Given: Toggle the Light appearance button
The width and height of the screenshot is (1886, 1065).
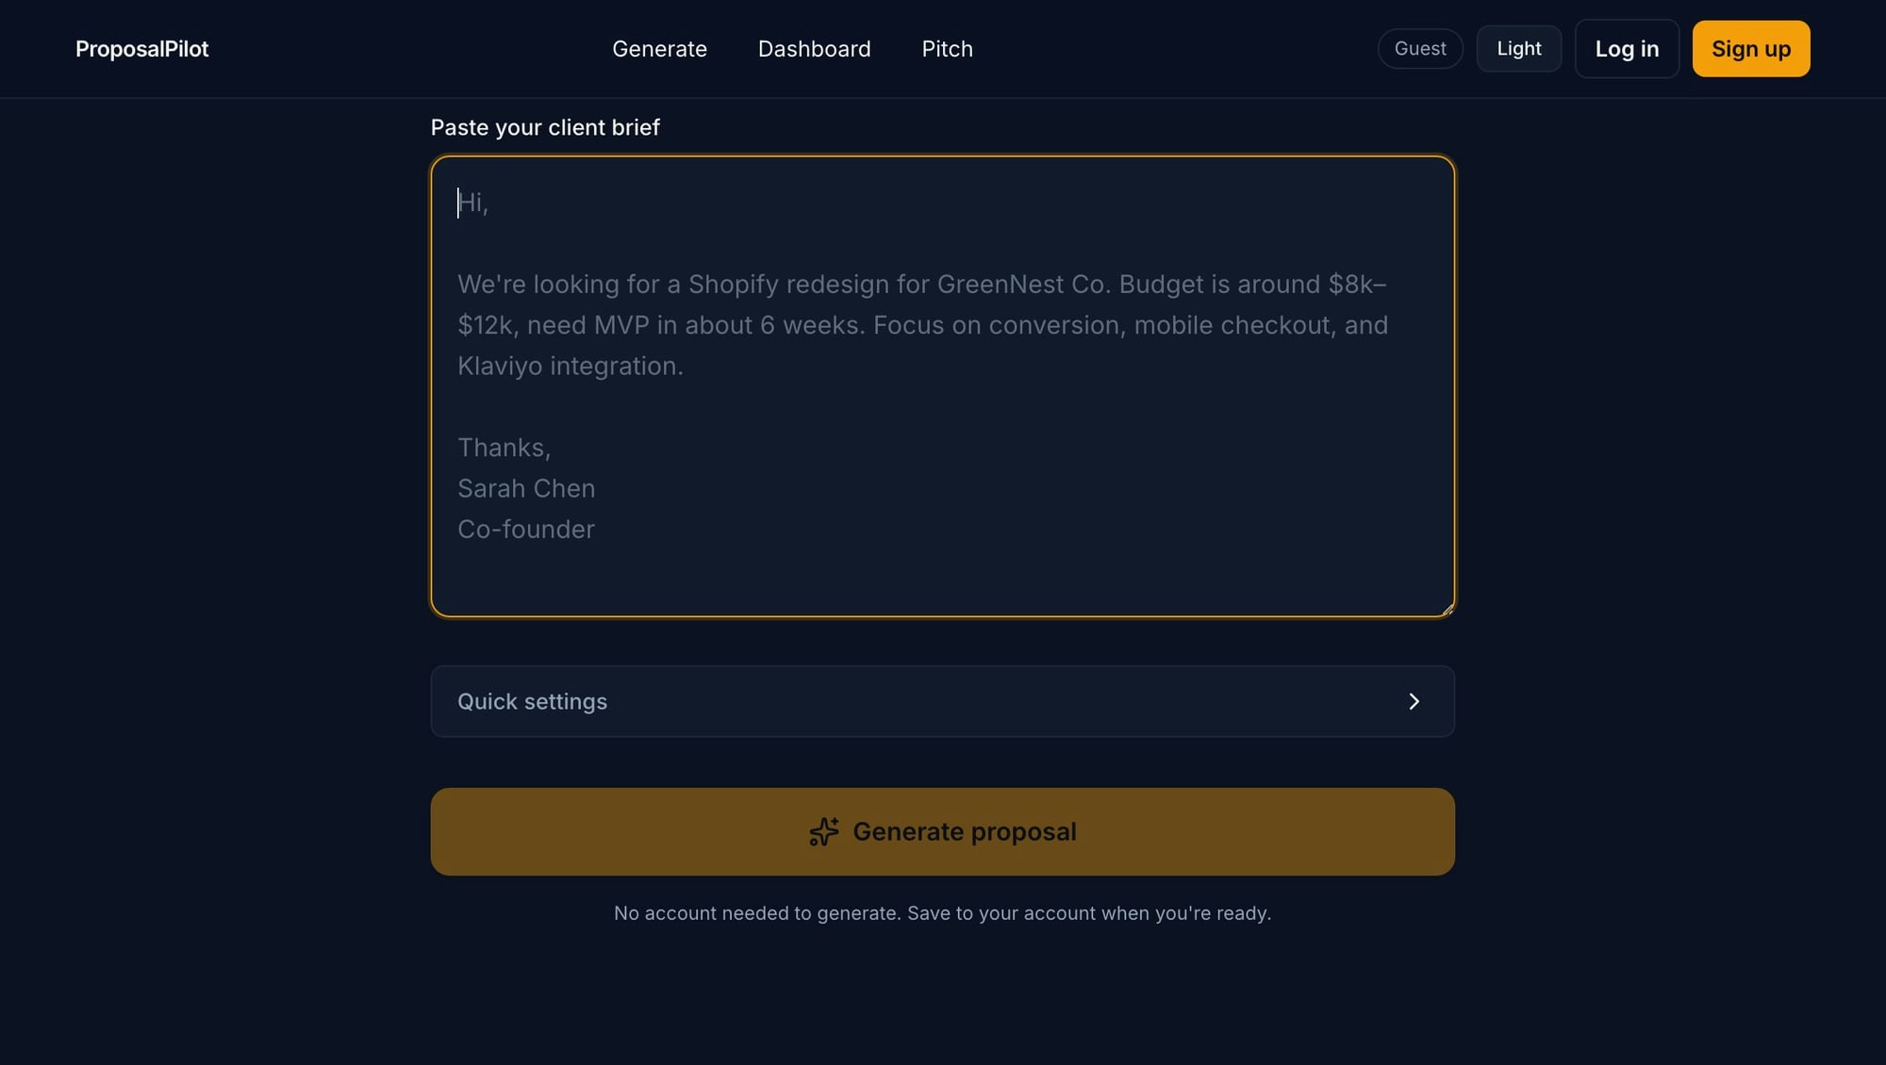Looking at the screenshot, I should [x=1518, y=48].
